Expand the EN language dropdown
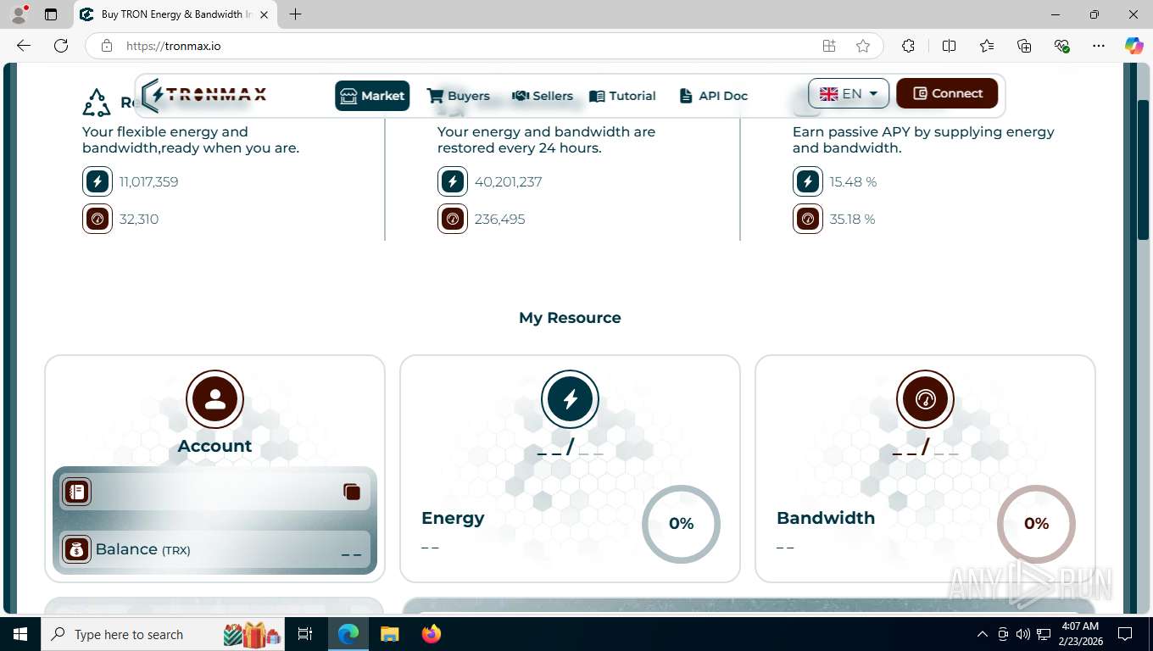This screenshot has width=1153, height=651. (849, 93)
